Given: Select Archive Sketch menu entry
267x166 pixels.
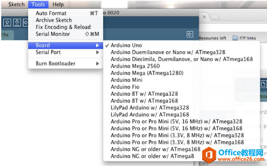Looking at the screenshot, I should 66,20.
